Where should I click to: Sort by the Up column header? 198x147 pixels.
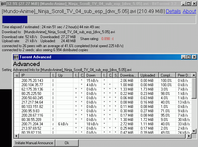[x=64, y=75]
